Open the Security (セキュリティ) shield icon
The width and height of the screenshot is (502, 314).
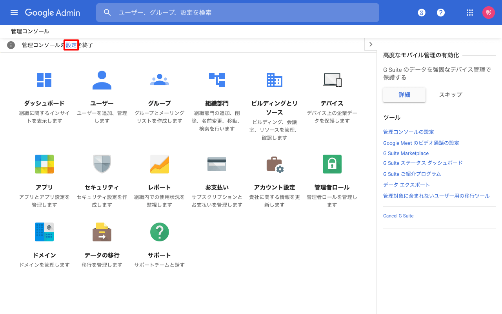point(102,164)
